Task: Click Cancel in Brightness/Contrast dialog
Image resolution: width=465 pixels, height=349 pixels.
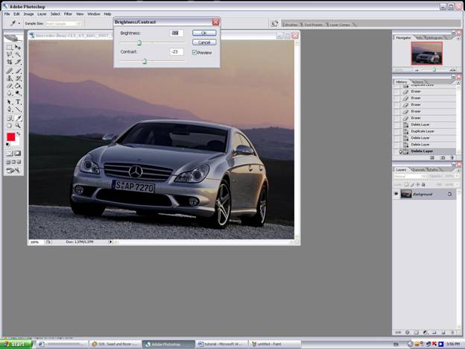Action: (x=203, y=43)
